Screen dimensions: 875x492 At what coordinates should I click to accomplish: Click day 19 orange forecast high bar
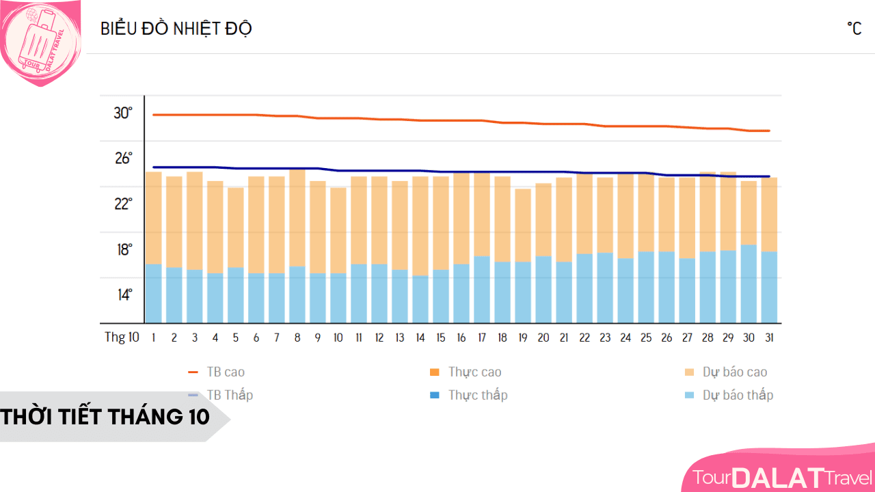click(523, 225)
